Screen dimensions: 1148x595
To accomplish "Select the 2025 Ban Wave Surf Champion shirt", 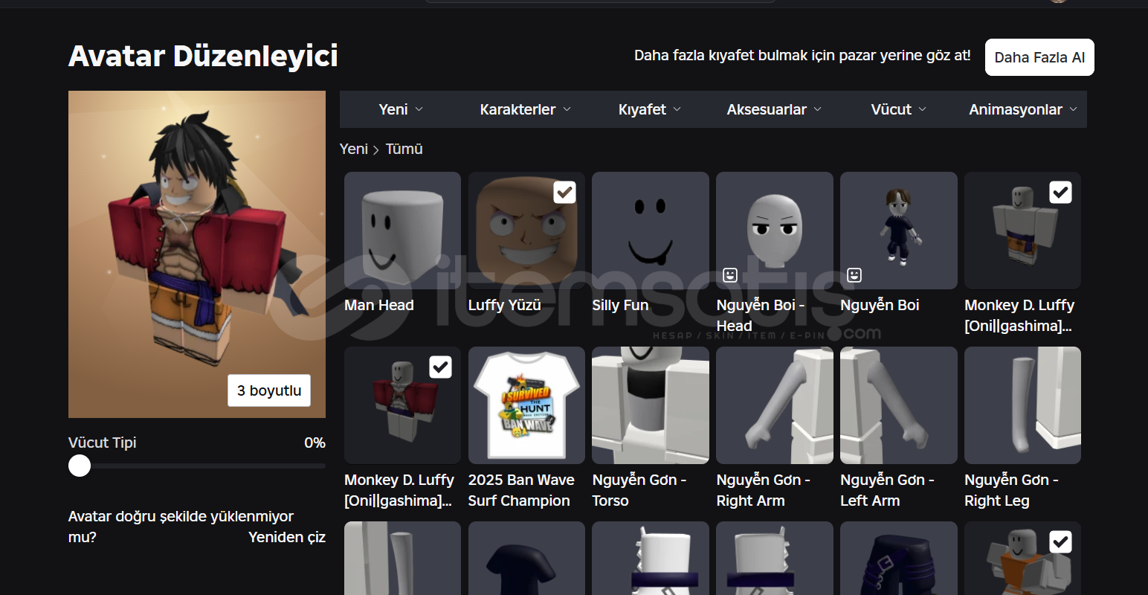I will (526, 405).
